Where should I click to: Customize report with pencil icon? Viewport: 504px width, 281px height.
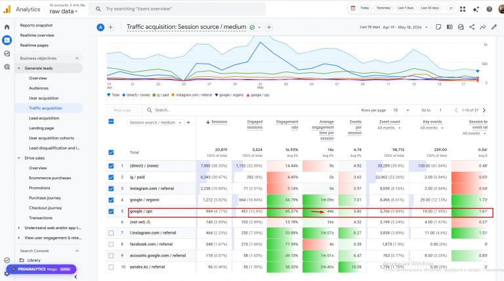pos(494,27)
